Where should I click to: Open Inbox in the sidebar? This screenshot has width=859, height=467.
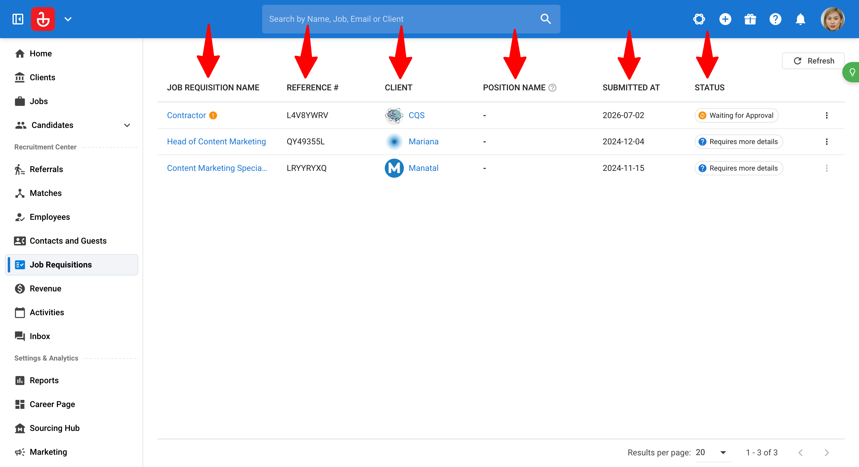pyautogui.click(x=72, y=336)
